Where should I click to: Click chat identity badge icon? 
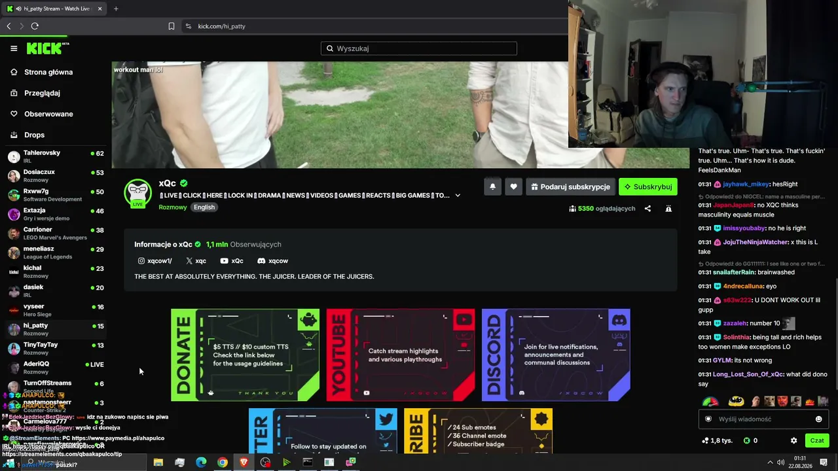click(x=708, y=419)
